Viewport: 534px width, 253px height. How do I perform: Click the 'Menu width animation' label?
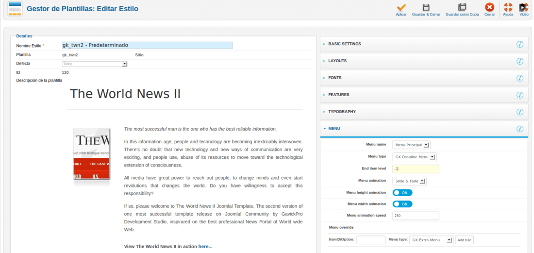(x=367, y=204)
